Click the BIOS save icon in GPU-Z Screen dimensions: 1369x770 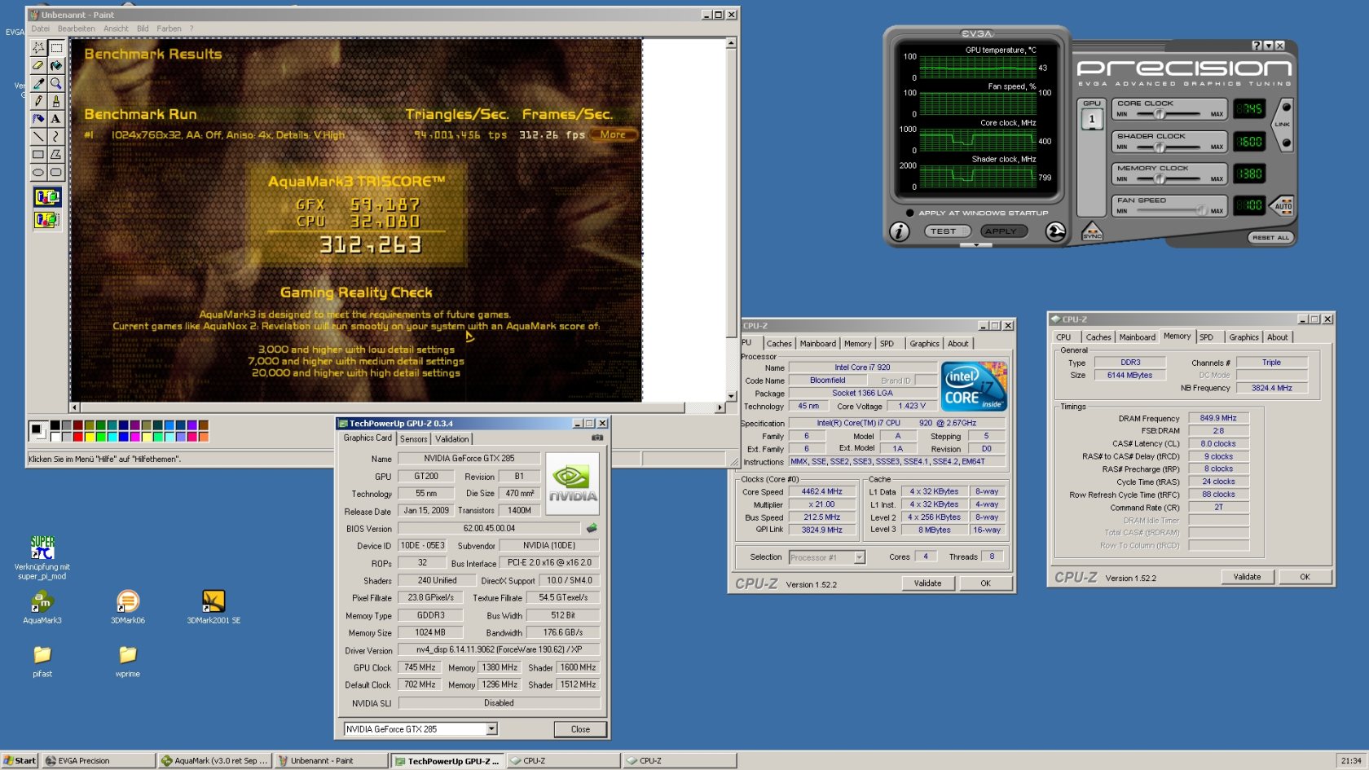pos(592,528)
